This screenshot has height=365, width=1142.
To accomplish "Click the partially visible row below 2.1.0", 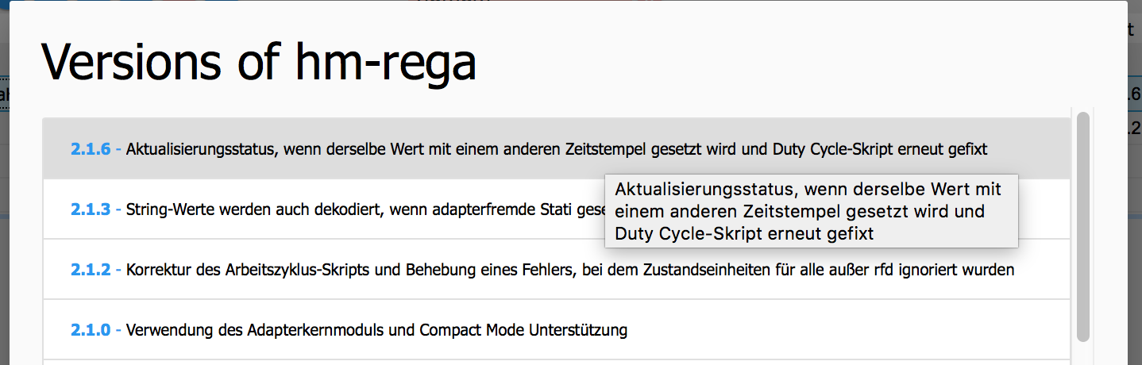I will point(556,363).
